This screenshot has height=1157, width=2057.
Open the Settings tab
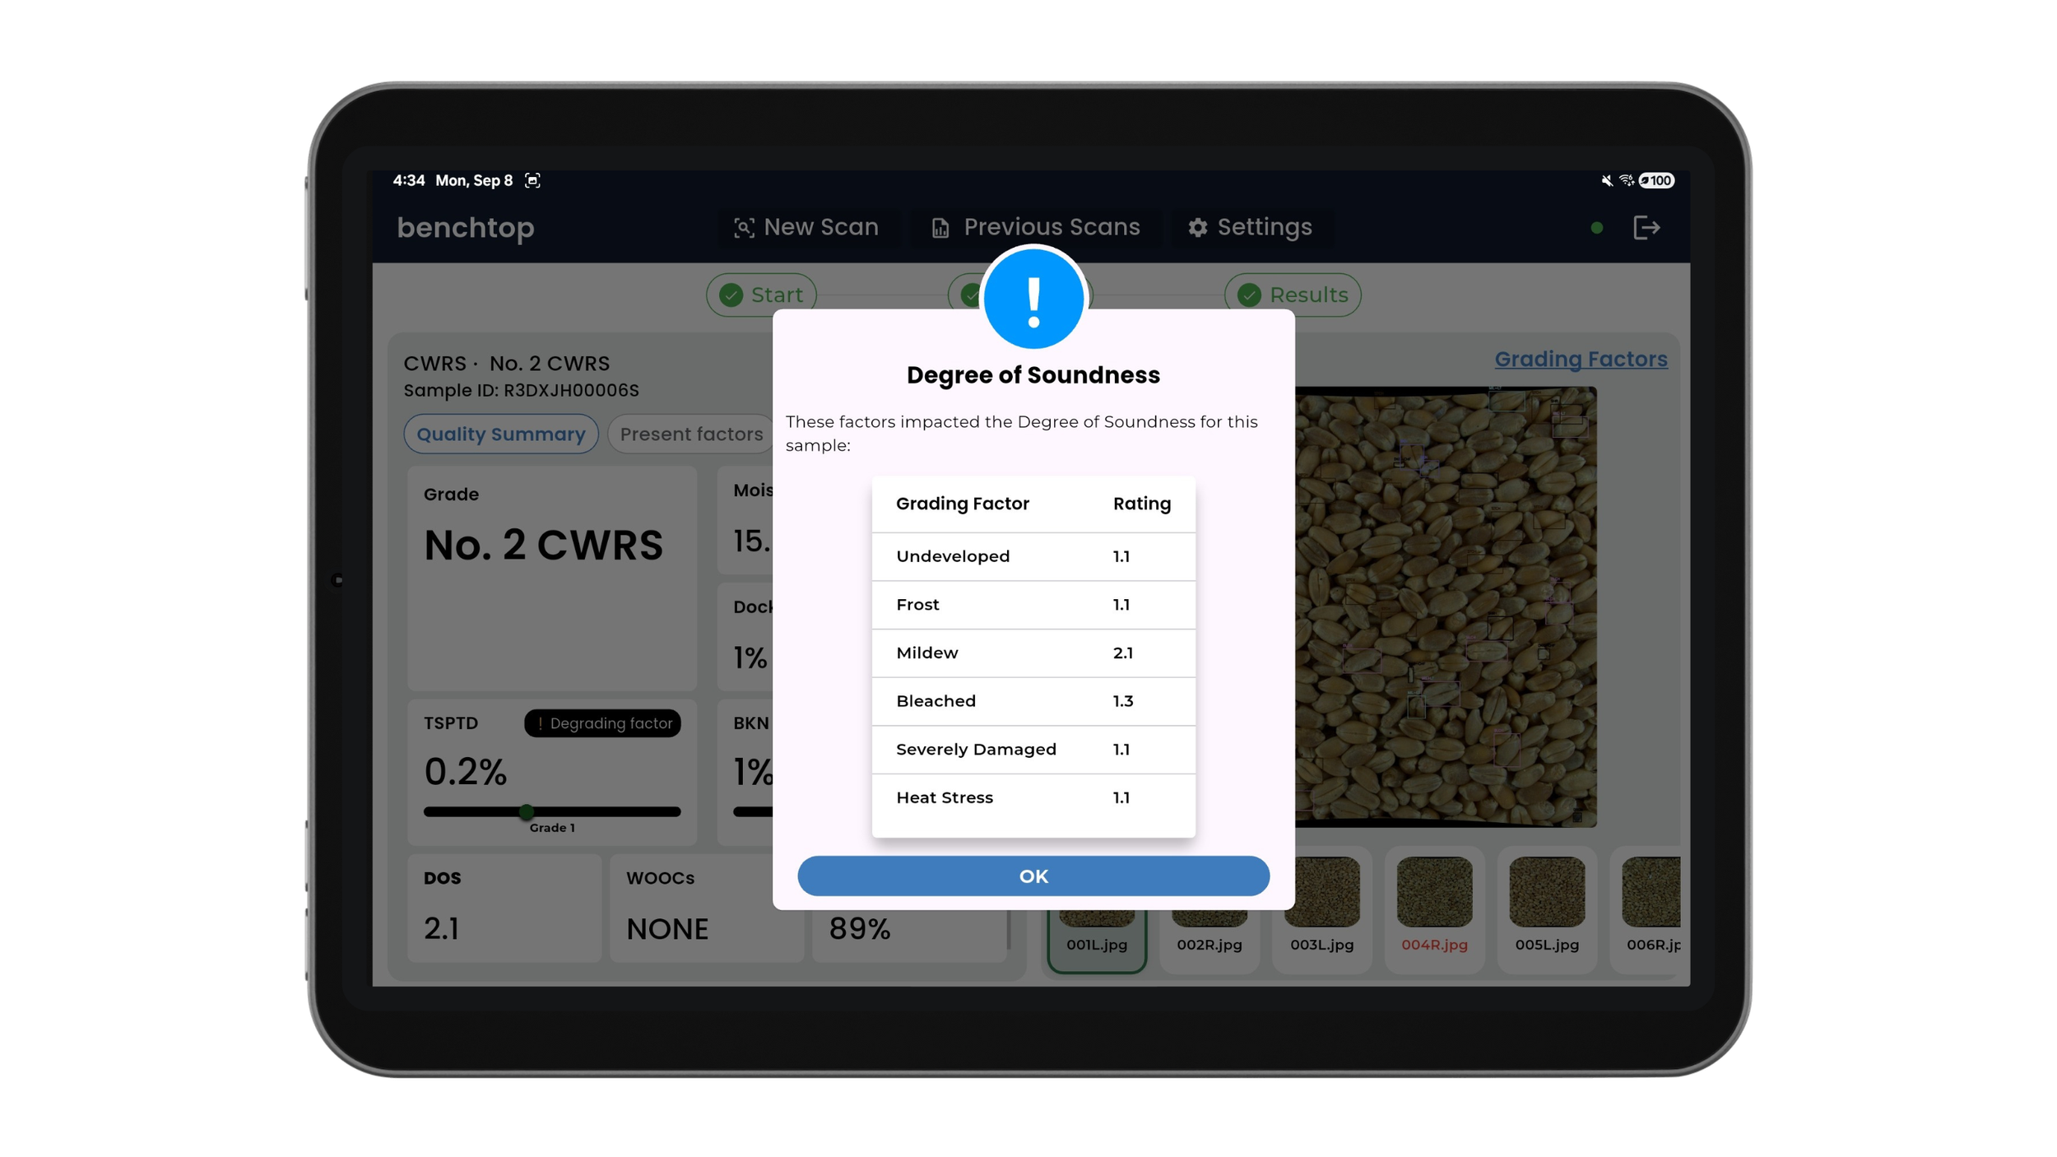(1249, 227)
